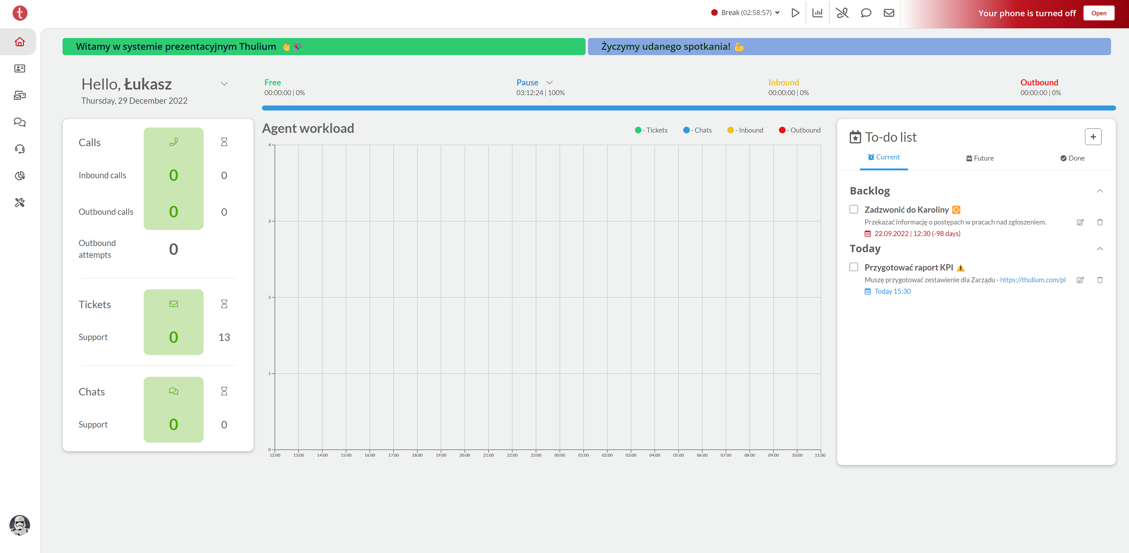Click the Calls waiting hourglass icon

pos(224,142)
